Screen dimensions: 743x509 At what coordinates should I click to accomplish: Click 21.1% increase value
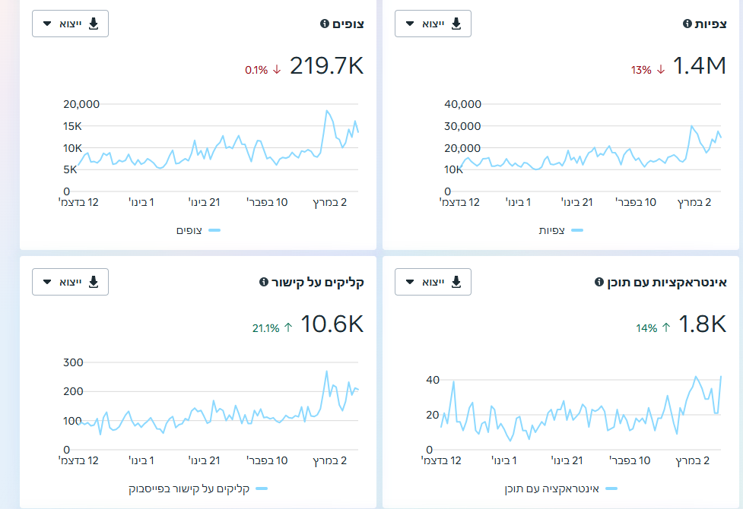(x=266, y=328)
